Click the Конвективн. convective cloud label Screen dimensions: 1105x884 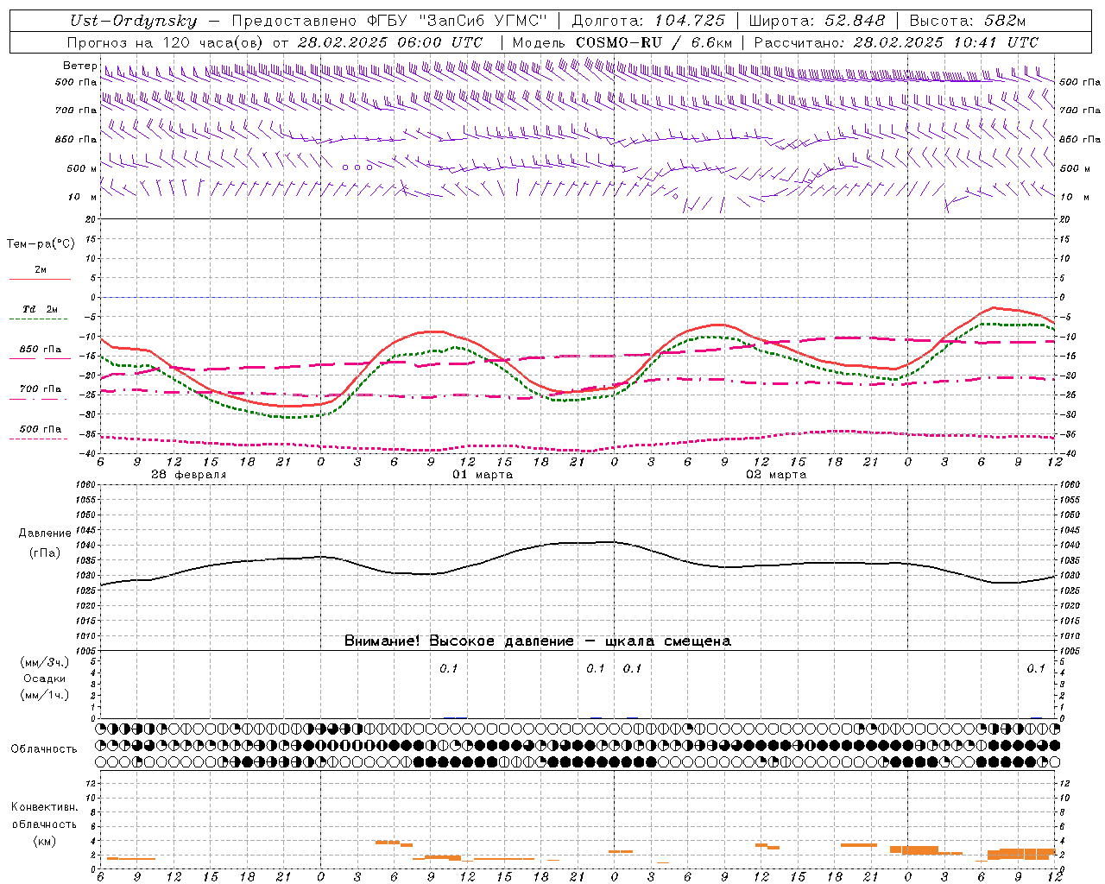[x=44, y=807]
